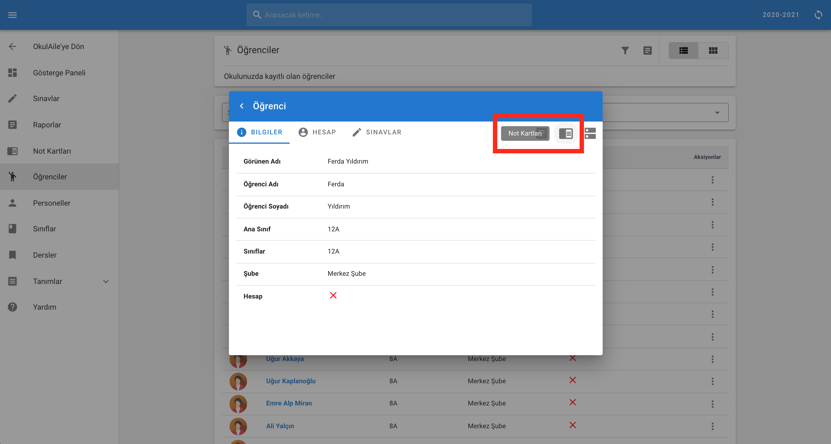Open actions menu for Uğur Akkaya row

712,359
